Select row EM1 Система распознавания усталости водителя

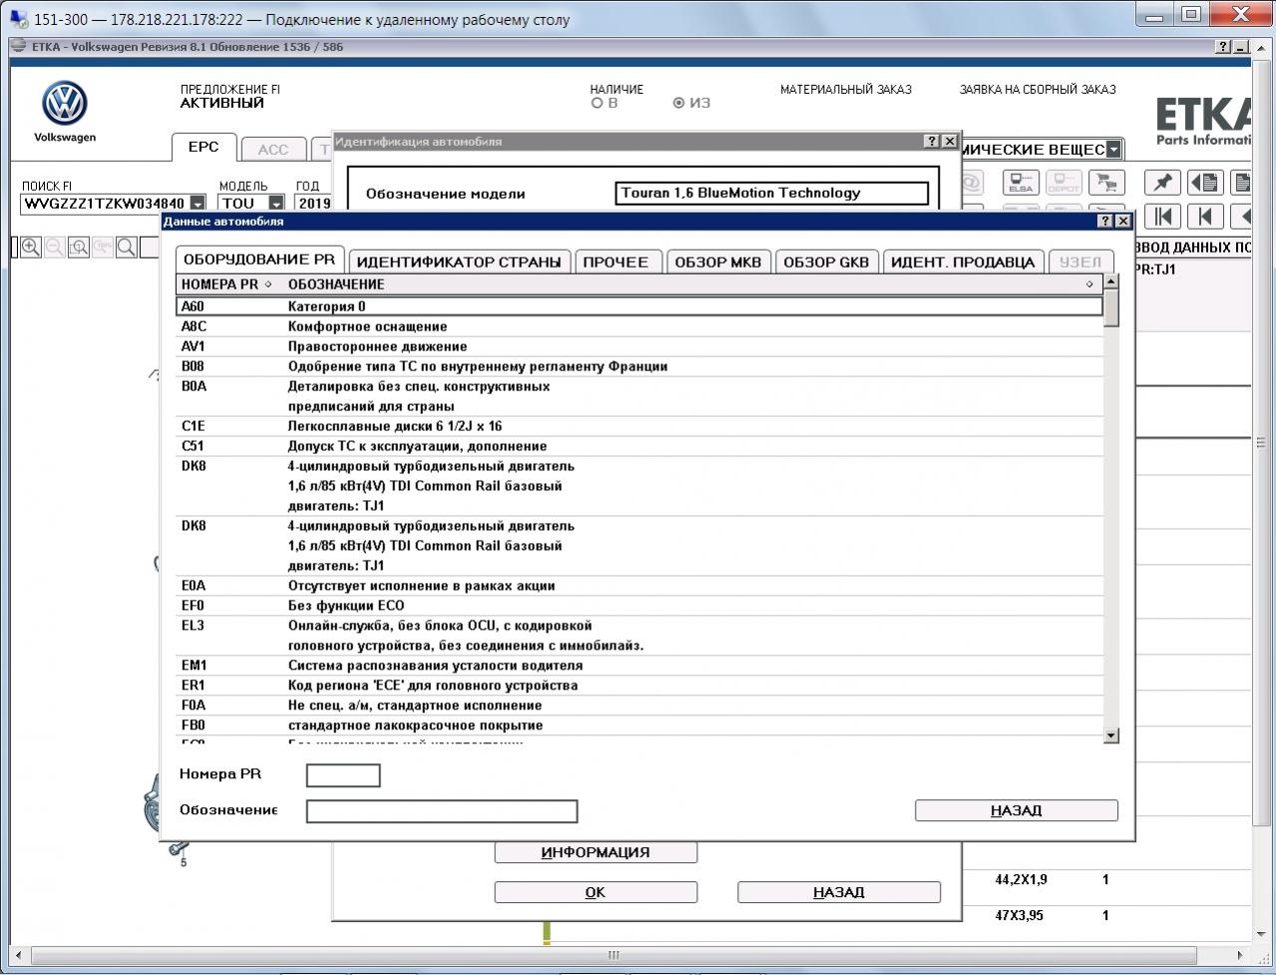point(639,666)
